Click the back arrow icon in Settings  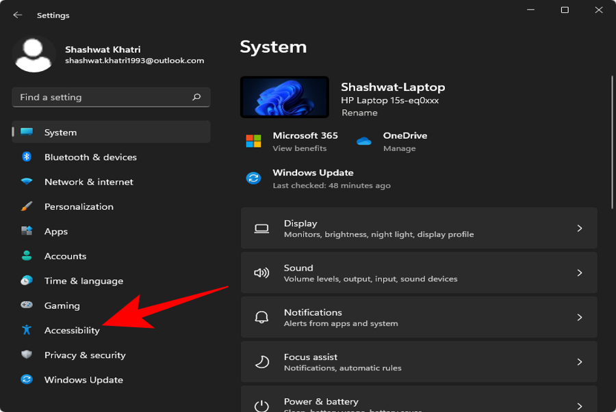pyautogui.click(x=17, y=15)
